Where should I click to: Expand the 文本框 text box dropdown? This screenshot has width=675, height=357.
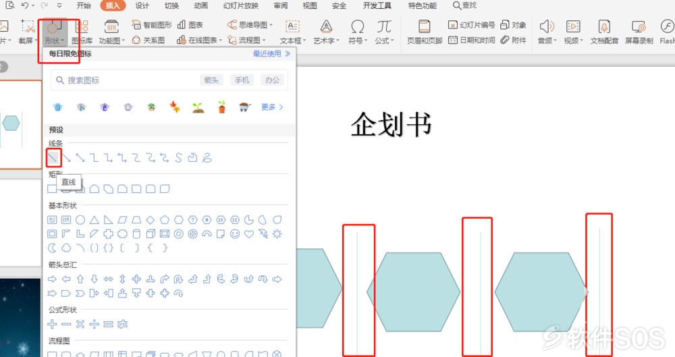click(x=293, y=32)
